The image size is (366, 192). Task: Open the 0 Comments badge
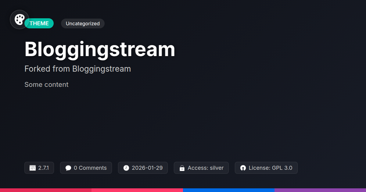[x=86, y=168]
